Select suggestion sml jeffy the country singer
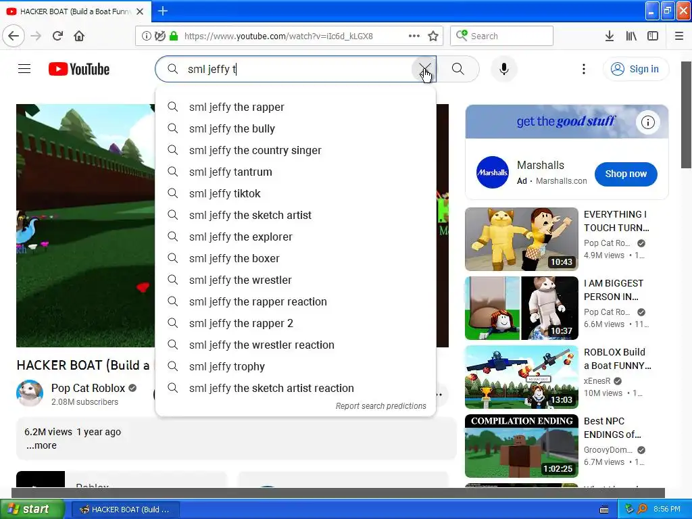 [296, 150]
